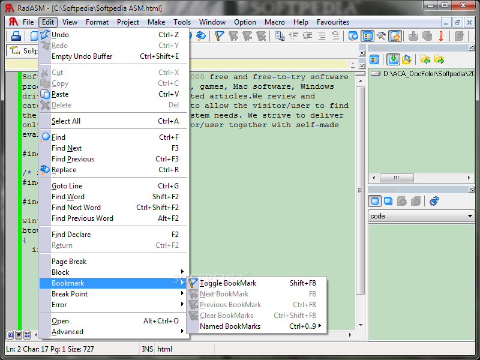Screen dimensions: 480x360
Task: Toggle the expand-all icon at editor bottom
Action: tap(27, 335)
